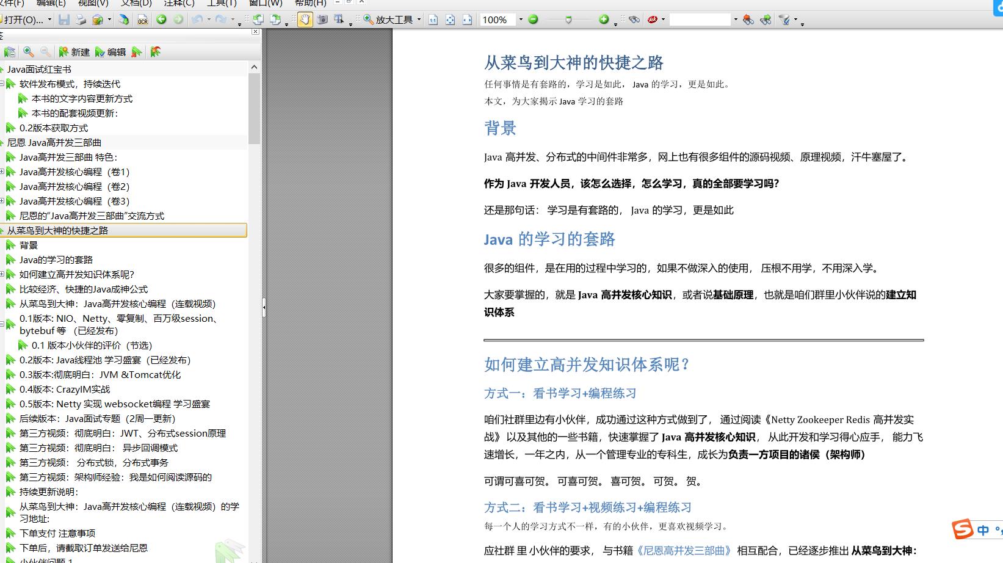The image size is (1003, 563).
Task: Open the 编辑(E) menu
Action: [x=51, y=3]
